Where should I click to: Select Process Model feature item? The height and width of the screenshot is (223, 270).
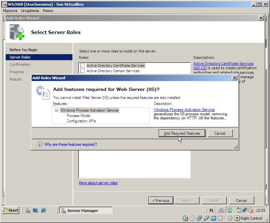coord(78,116)
